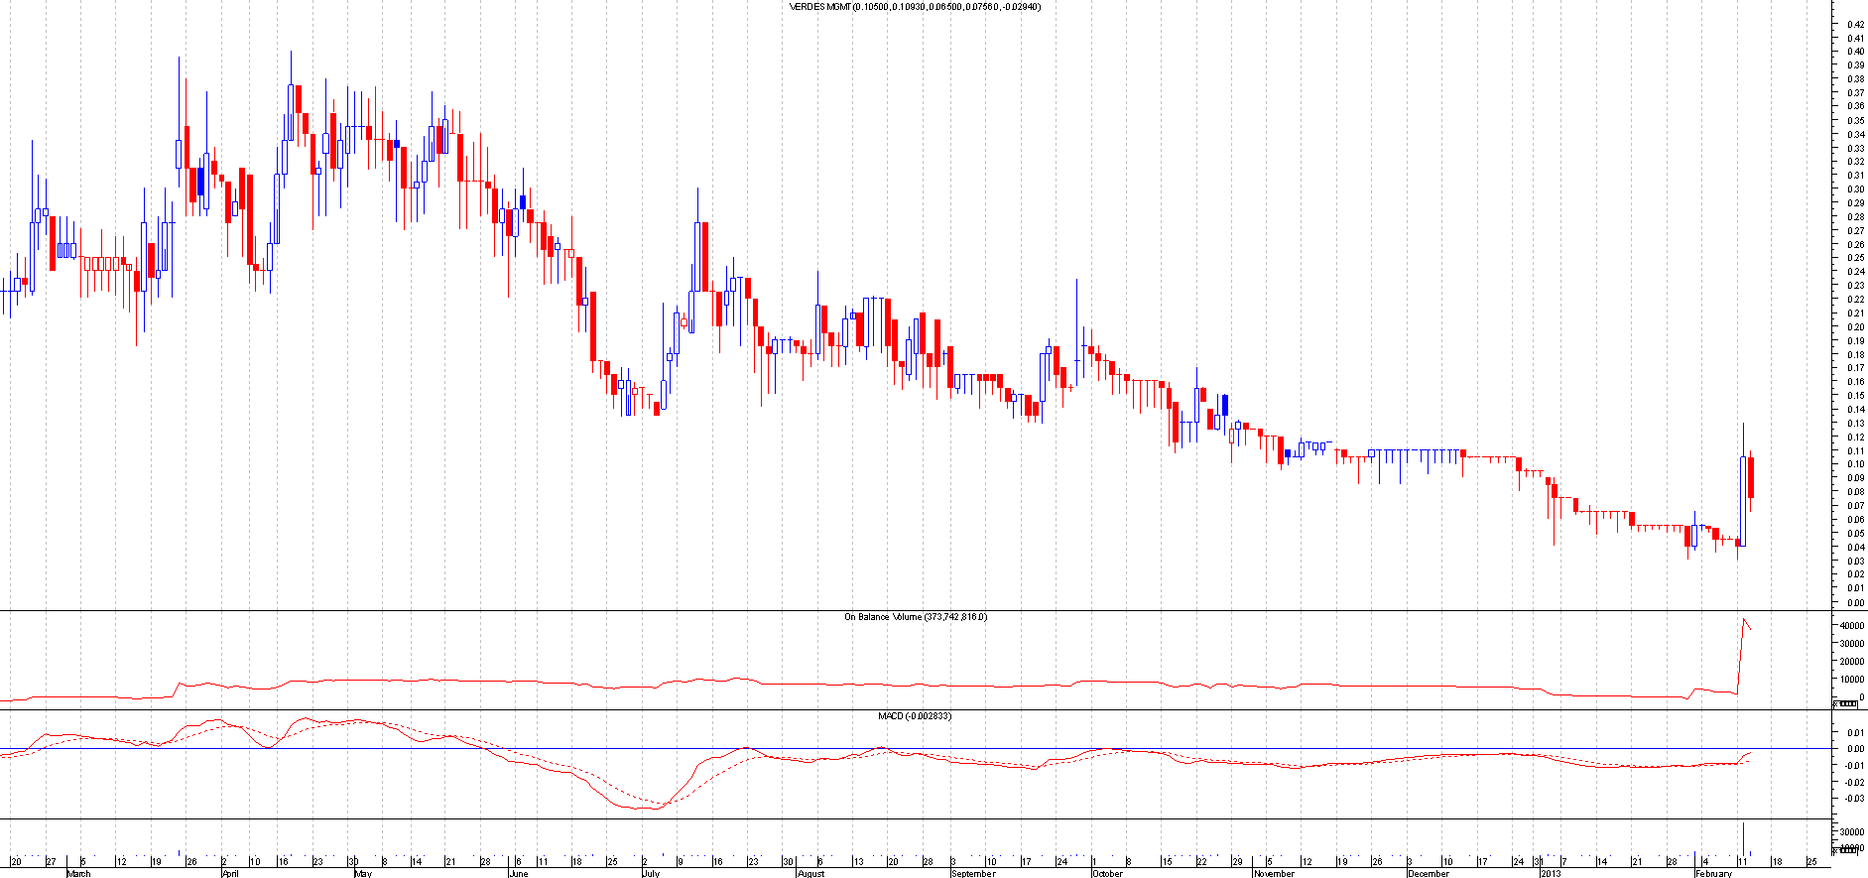Select the On Balance Volume indicator label
The image size is (1868, 878).
tap(915, 617)
